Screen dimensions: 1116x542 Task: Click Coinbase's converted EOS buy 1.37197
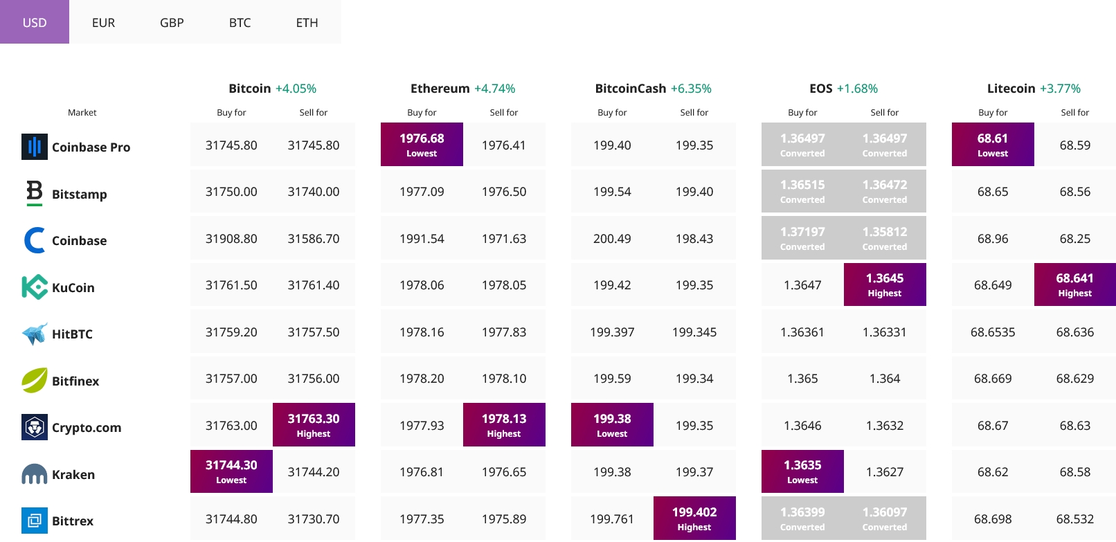802,238
